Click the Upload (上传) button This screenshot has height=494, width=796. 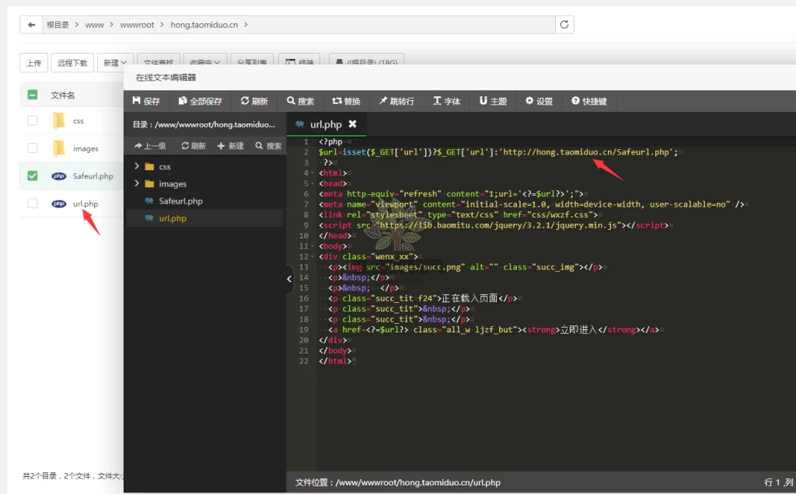pos(33,63)
